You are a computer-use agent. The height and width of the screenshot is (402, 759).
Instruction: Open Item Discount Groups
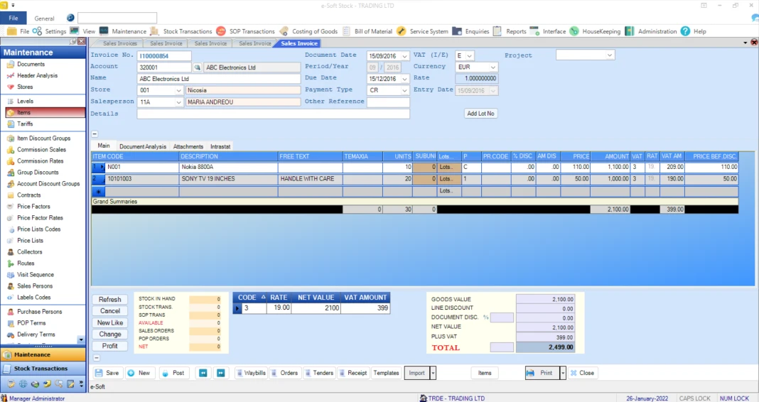click(43, 138)
